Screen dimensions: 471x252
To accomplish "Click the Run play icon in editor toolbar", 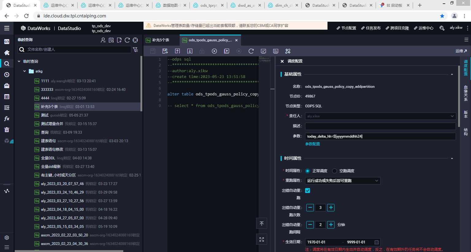I will (214, 51).
